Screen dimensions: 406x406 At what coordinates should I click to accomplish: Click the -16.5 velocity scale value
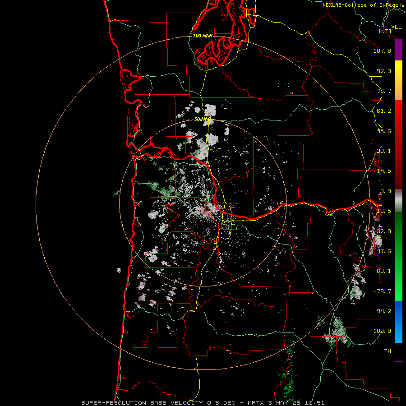coord(382,211)
